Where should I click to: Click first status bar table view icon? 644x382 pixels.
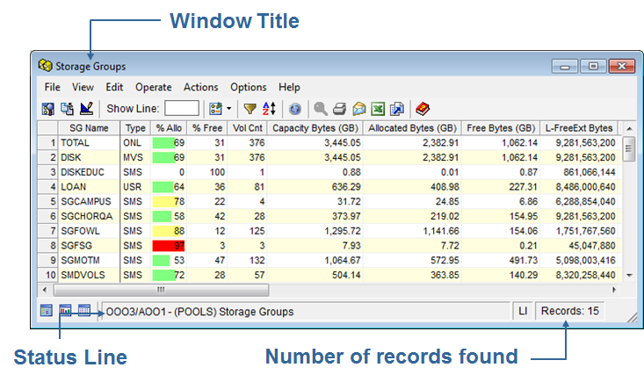coord(47,311)
